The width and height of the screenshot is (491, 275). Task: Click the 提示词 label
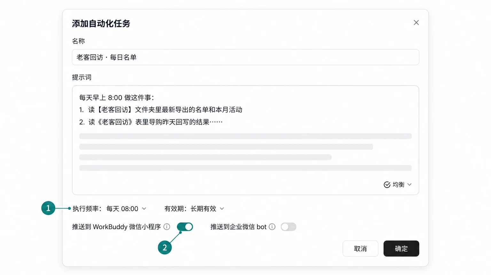pyautogui.click(x=82, y=77)
